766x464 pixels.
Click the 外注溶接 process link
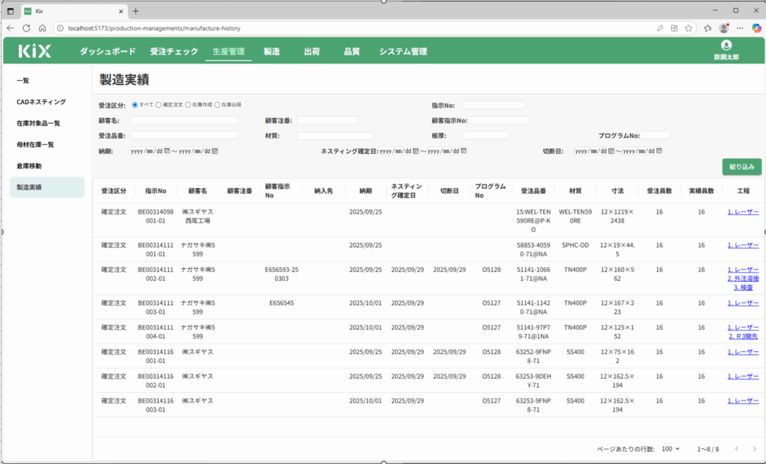[742, 278]
